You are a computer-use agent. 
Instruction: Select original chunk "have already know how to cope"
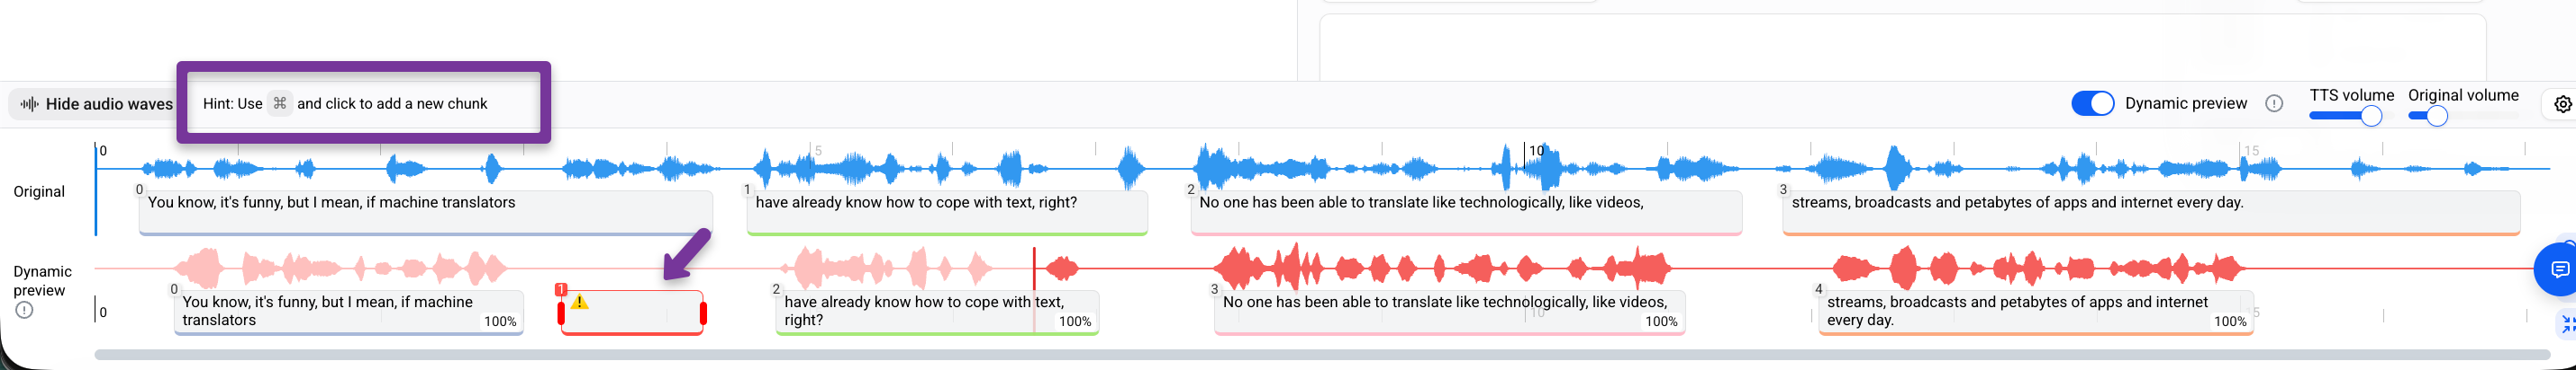[x=947, y=213]
